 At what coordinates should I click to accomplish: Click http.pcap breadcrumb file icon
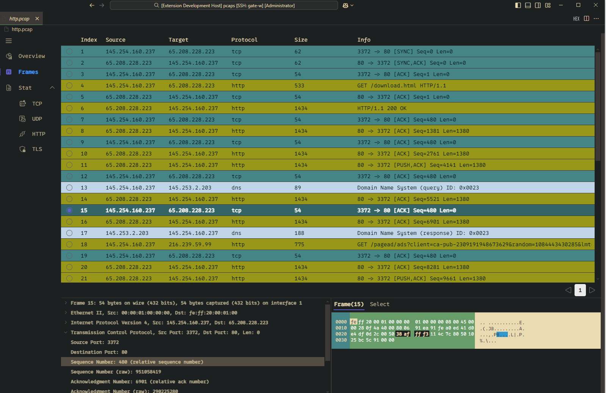coord(6,29)
